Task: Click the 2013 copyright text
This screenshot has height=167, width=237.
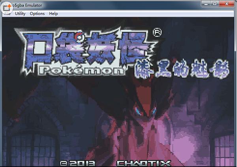Action: [x=78, y=163]
